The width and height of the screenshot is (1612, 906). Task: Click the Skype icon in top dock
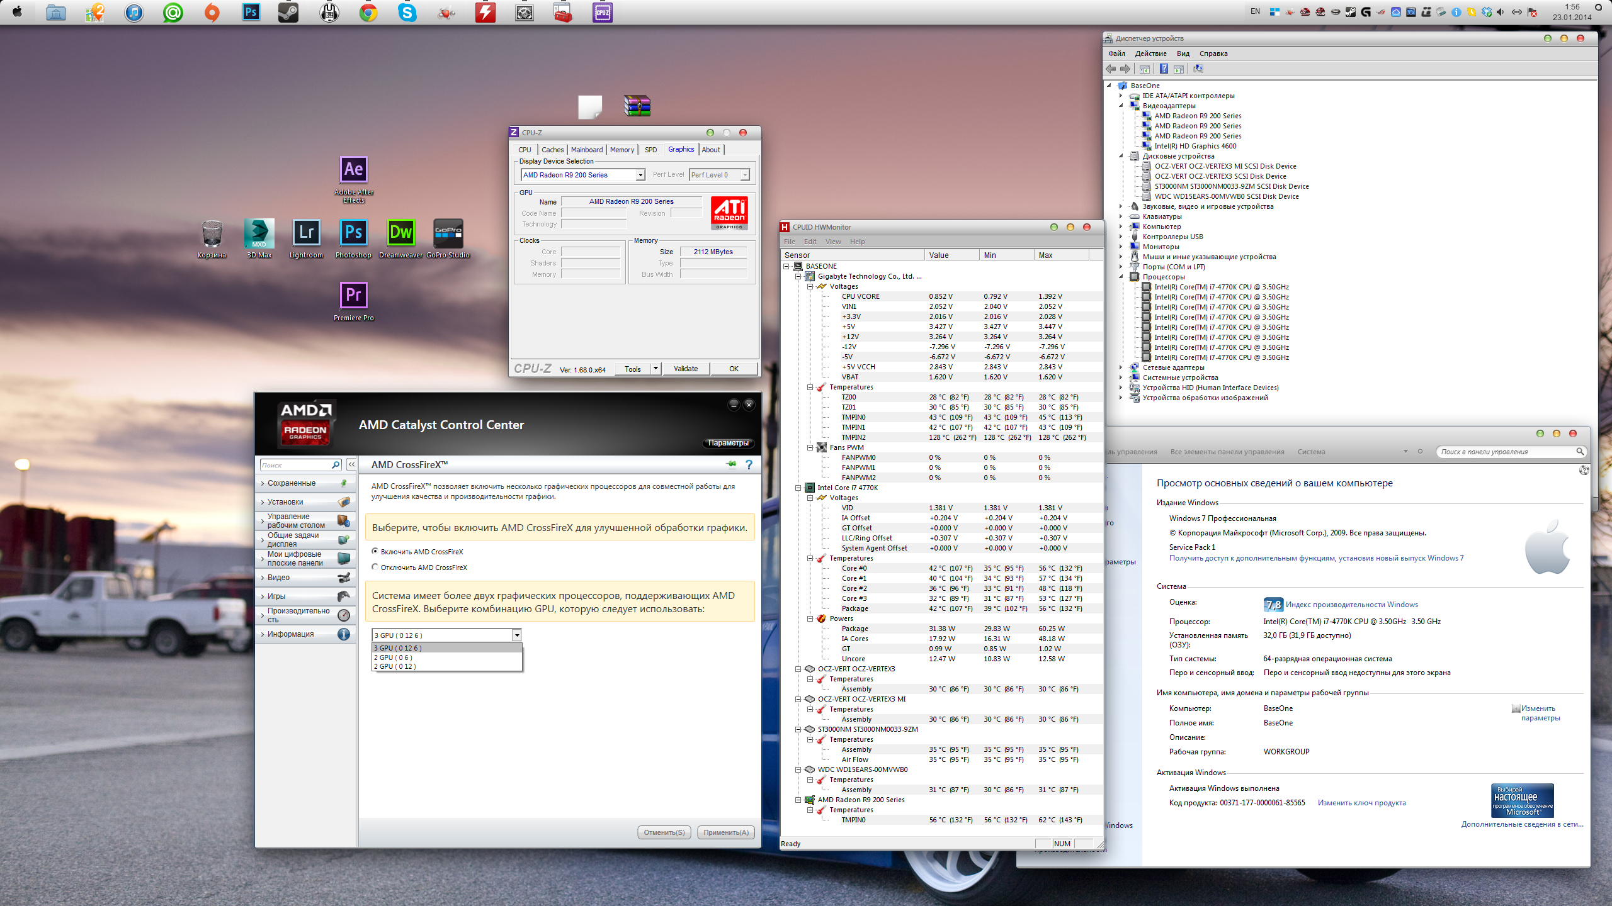(x=407, y=13)
